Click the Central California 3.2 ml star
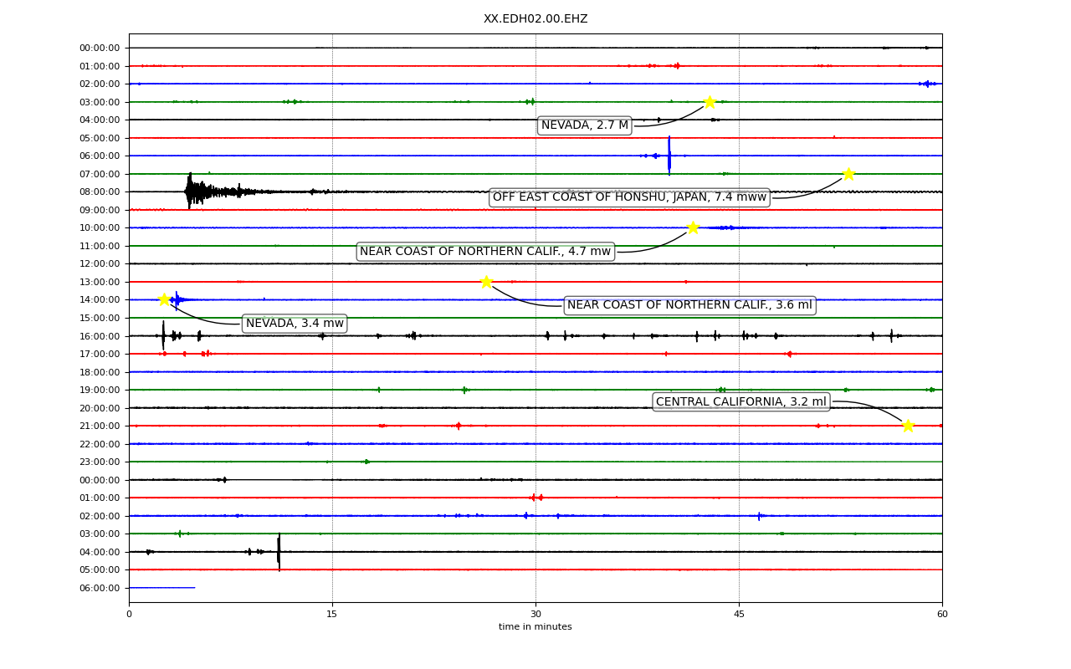Viewport: 1071px width, 669px height. (908, 426)
